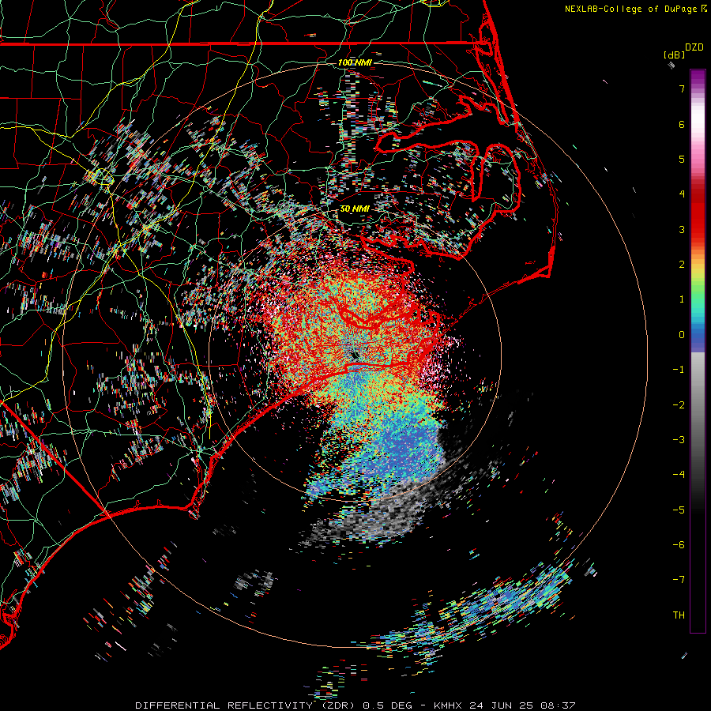Click the blue 0 dB band of the color bar
This screenshot has height=711, width=711.
tap(698, 337)
